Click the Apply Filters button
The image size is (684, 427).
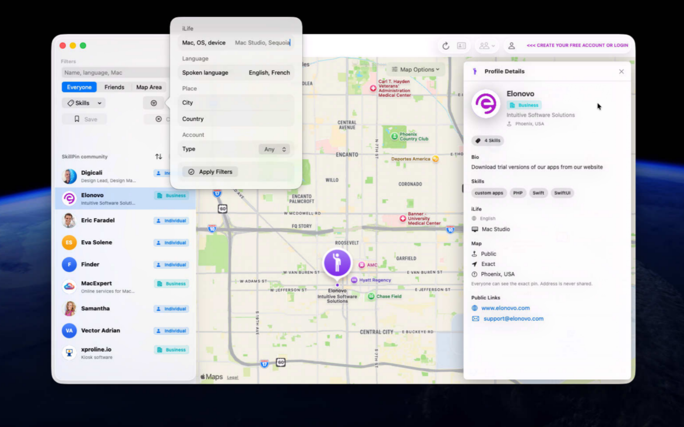tap(210, 172)
